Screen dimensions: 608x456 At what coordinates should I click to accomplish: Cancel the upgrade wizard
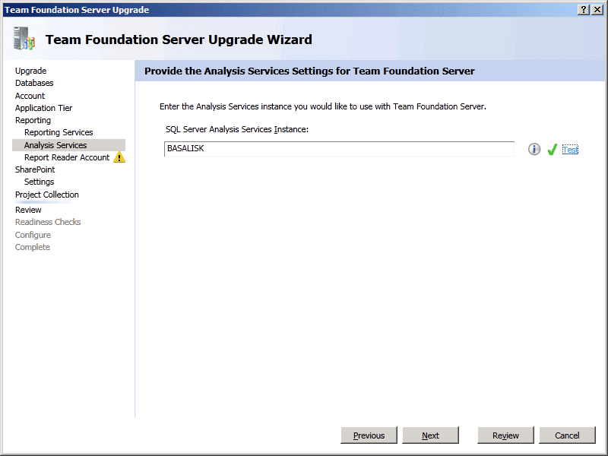(x=567, y=435)
